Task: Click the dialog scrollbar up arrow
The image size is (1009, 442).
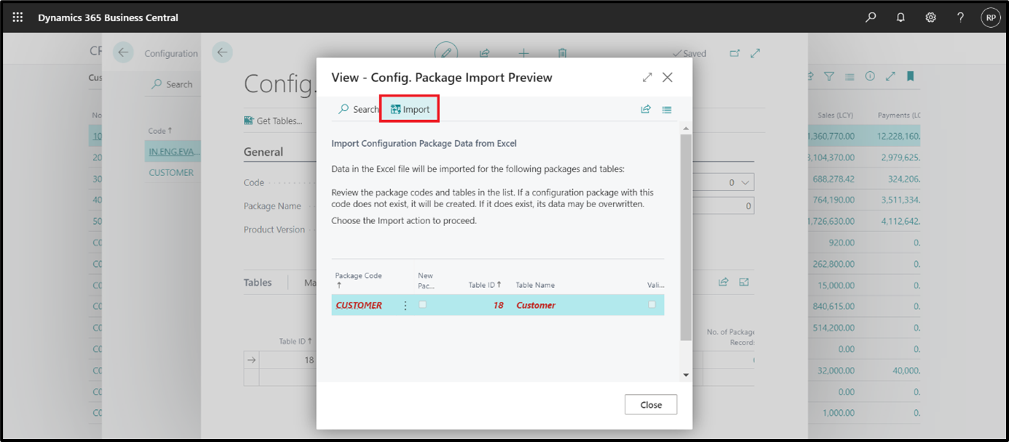Action: click(x=686, y=128)
